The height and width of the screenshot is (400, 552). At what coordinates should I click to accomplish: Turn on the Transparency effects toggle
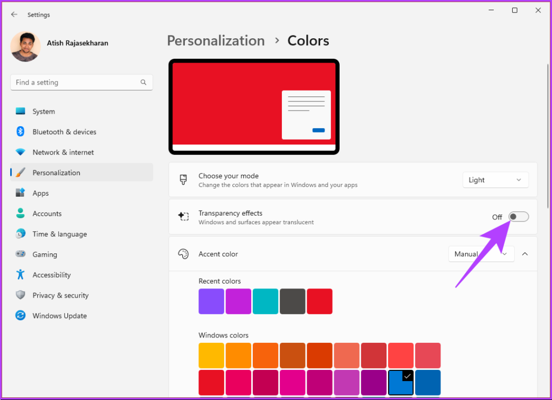[x=519, y=217]
